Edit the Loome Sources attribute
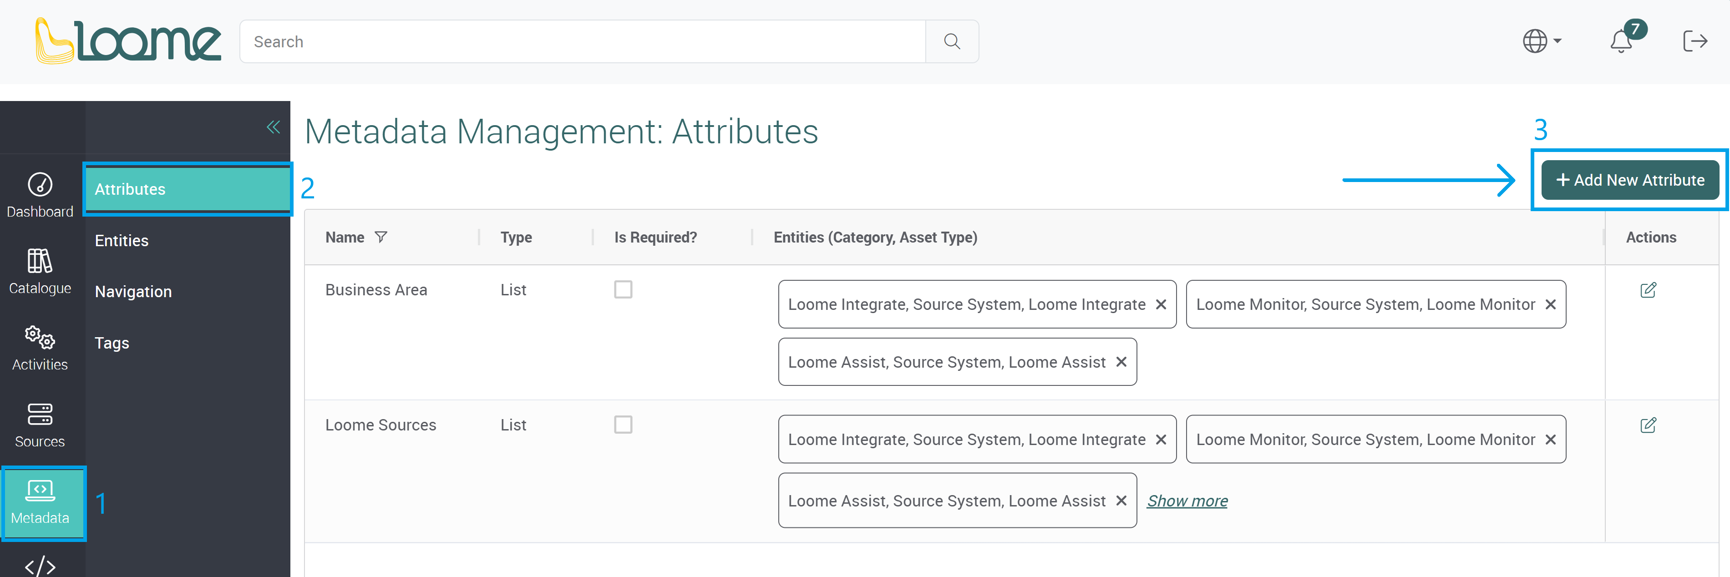1730x577 pixels. (x=1648, y=425)
